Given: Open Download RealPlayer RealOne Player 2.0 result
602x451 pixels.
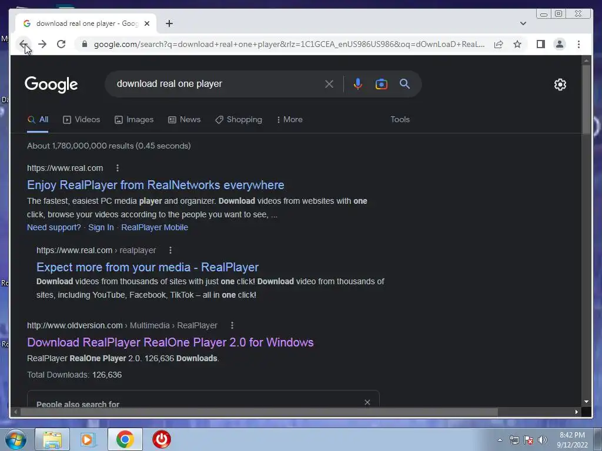Looking at the screenshot, I should 170,342.
